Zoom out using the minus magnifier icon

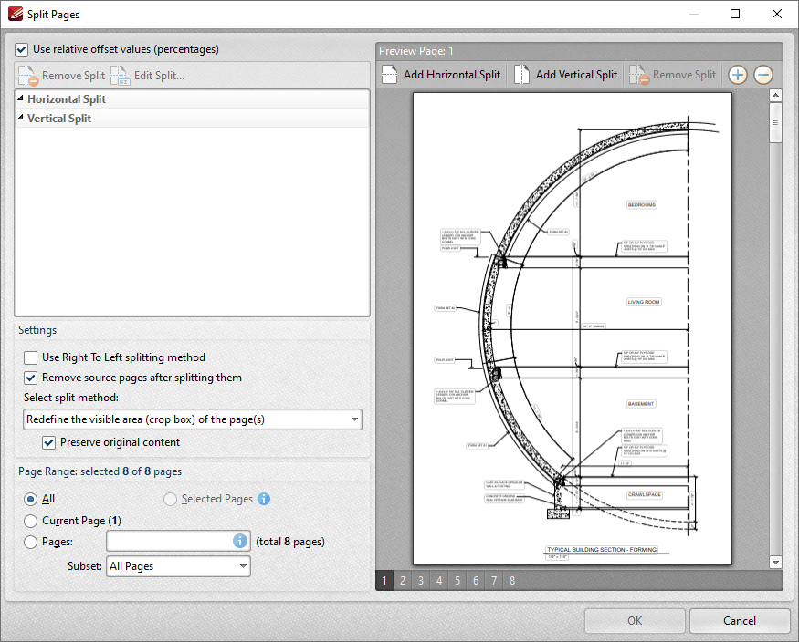point(762,74)
